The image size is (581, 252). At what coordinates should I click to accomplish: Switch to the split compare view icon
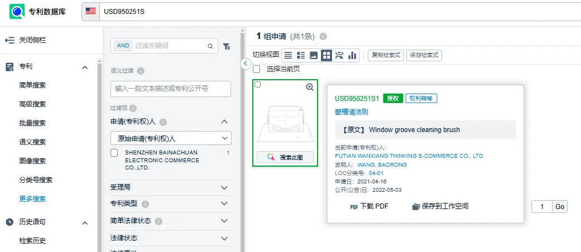[x=339, y=56]
